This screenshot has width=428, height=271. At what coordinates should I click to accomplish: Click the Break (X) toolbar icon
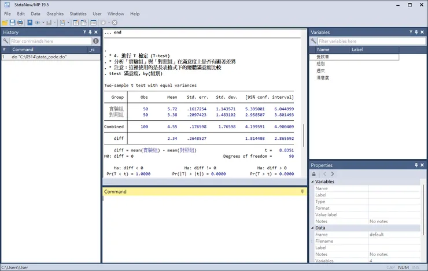[x=115, y=23]
